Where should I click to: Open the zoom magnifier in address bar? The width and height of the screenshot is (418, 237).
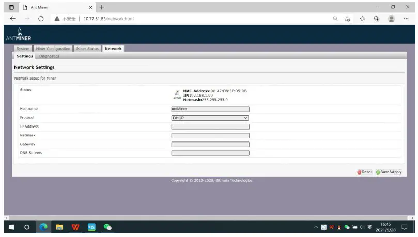[x=335, y=19]
